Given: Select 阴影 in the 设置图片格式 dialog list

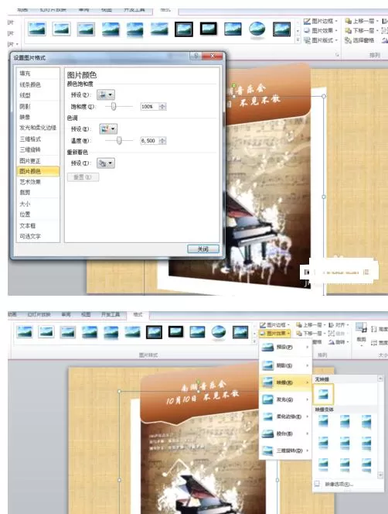Looking at the screenshot, I should click(38, 106).
